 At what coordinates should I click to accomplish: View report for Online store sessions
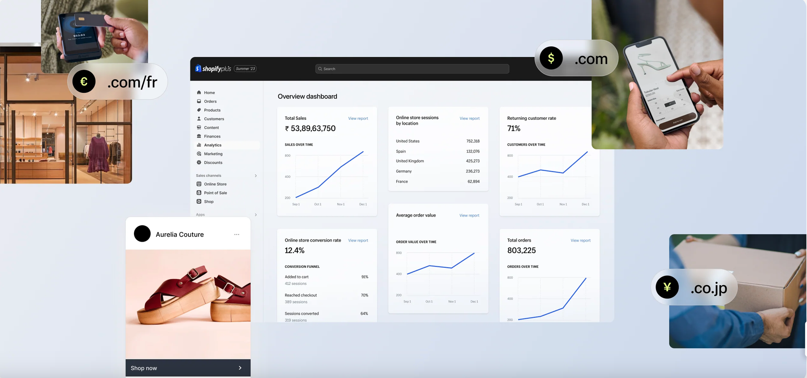click(x=470, y=119)
